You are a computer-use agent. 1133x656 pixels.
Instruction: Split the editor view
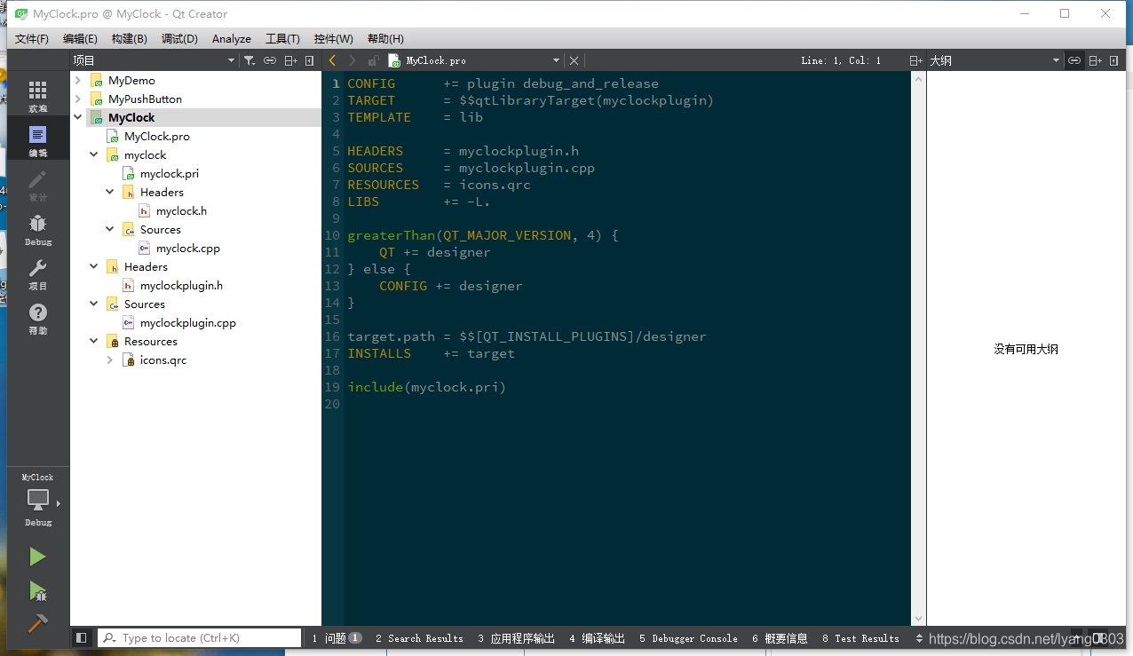(916, 60)
